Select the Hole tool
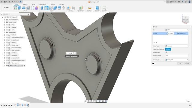The image size is (192, 108). point(28,8)
